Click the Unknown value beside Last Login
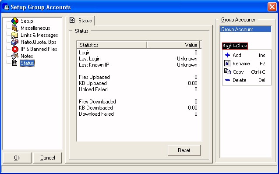279x174 pixels. click(187, 59)
